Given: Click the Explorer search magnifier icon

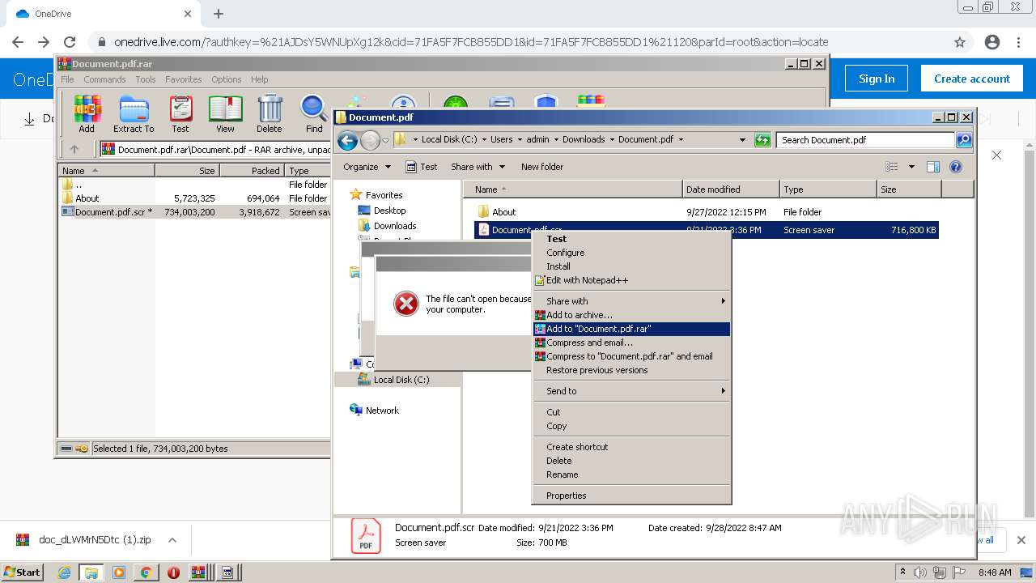Looking at the screenshot, I should [x=963, y=140].
